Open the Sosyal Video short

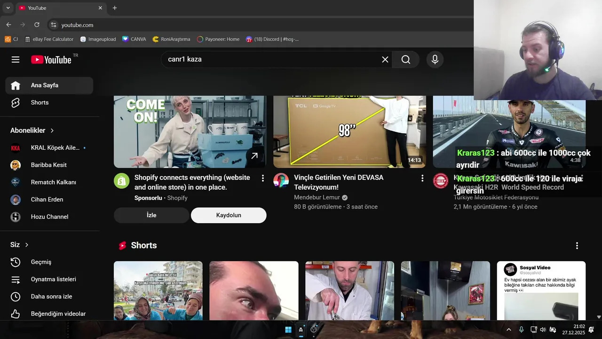coord(541,291)
